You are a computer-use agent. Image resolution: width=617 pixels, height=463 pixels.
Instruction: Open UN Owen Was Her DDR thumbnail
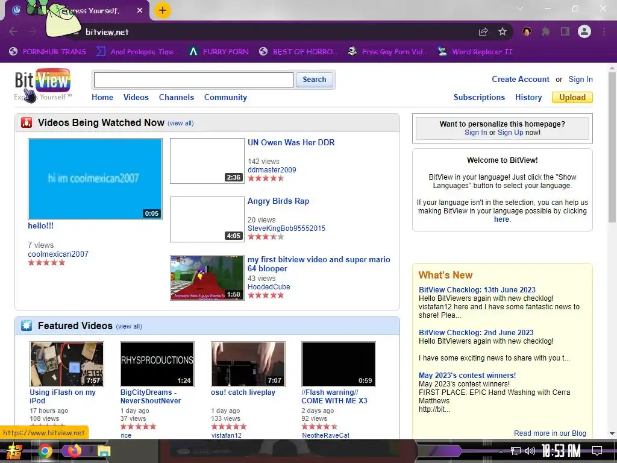coord(207,160)
